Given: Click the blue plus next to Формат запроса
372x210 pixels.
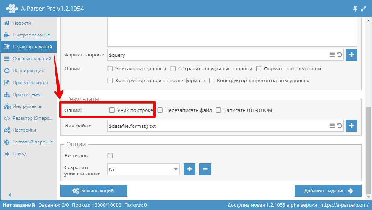Looking at the screenshot, I should pos(352,55).
